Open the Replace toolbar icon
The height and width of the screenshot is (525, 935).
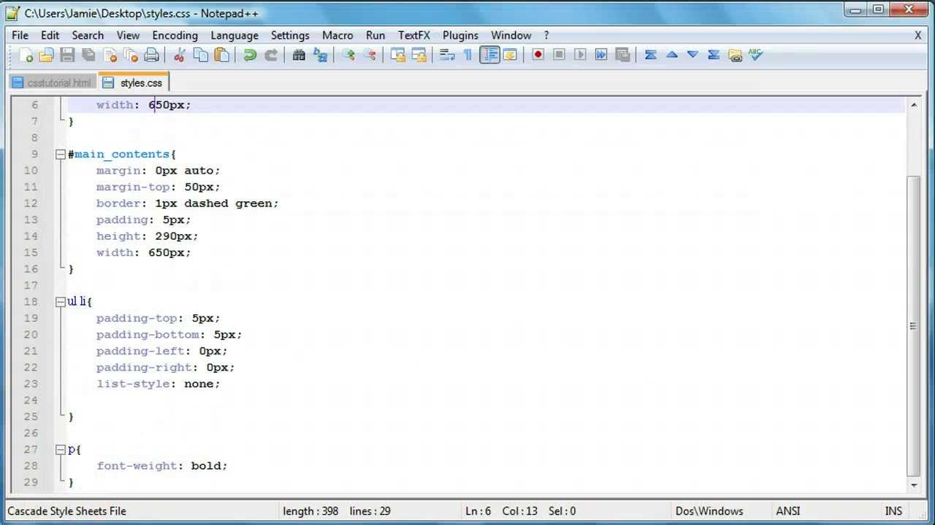coord(320,55)
